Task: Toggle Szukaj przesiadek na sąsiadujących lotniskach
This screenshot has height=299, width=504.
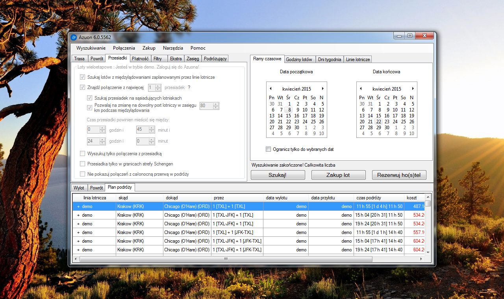Action: [x=89, y=98]
